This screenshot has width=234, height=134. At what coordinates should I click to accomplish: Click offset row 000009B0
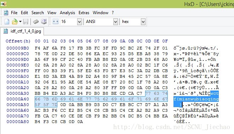pos(18,48)
